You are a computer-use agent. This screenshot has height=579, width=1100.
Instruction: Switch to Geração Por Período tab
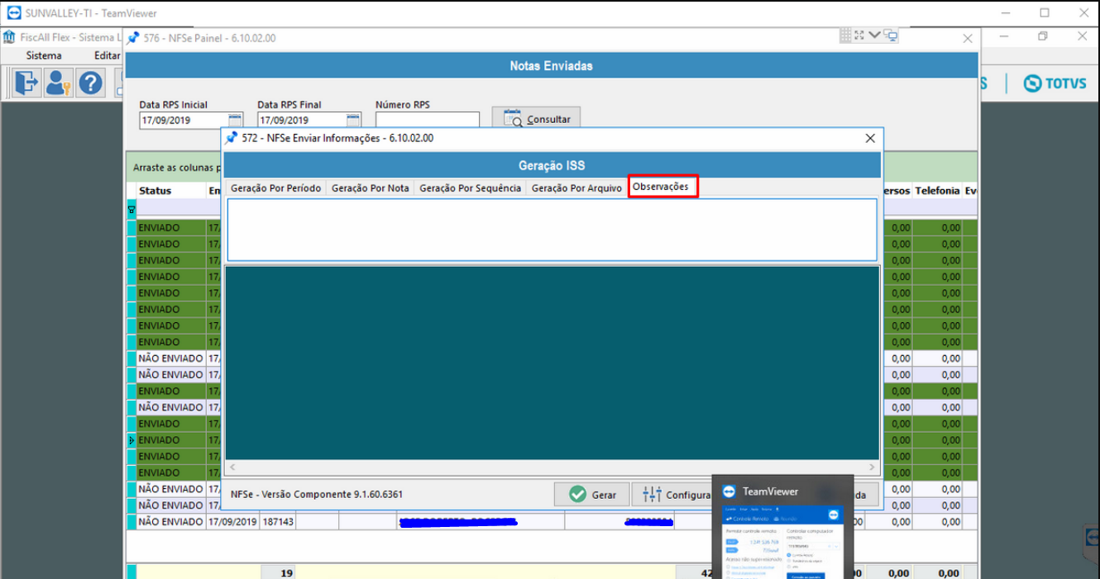point(275,188)
